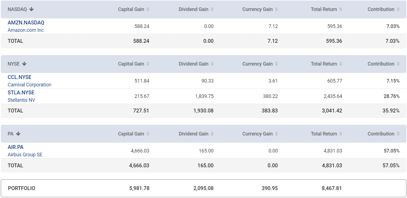Viewport: 407px width, 198px height.
Task: Click the NASDAQ group header label
Action: coord(17,9)
